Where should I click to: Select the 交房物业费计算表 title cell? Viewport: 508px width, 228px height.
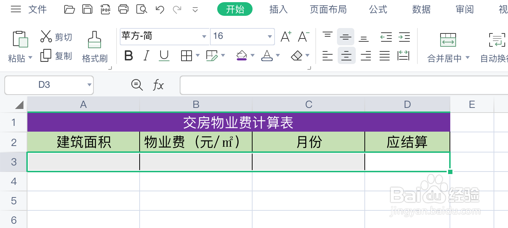click(x=238, y=123)
